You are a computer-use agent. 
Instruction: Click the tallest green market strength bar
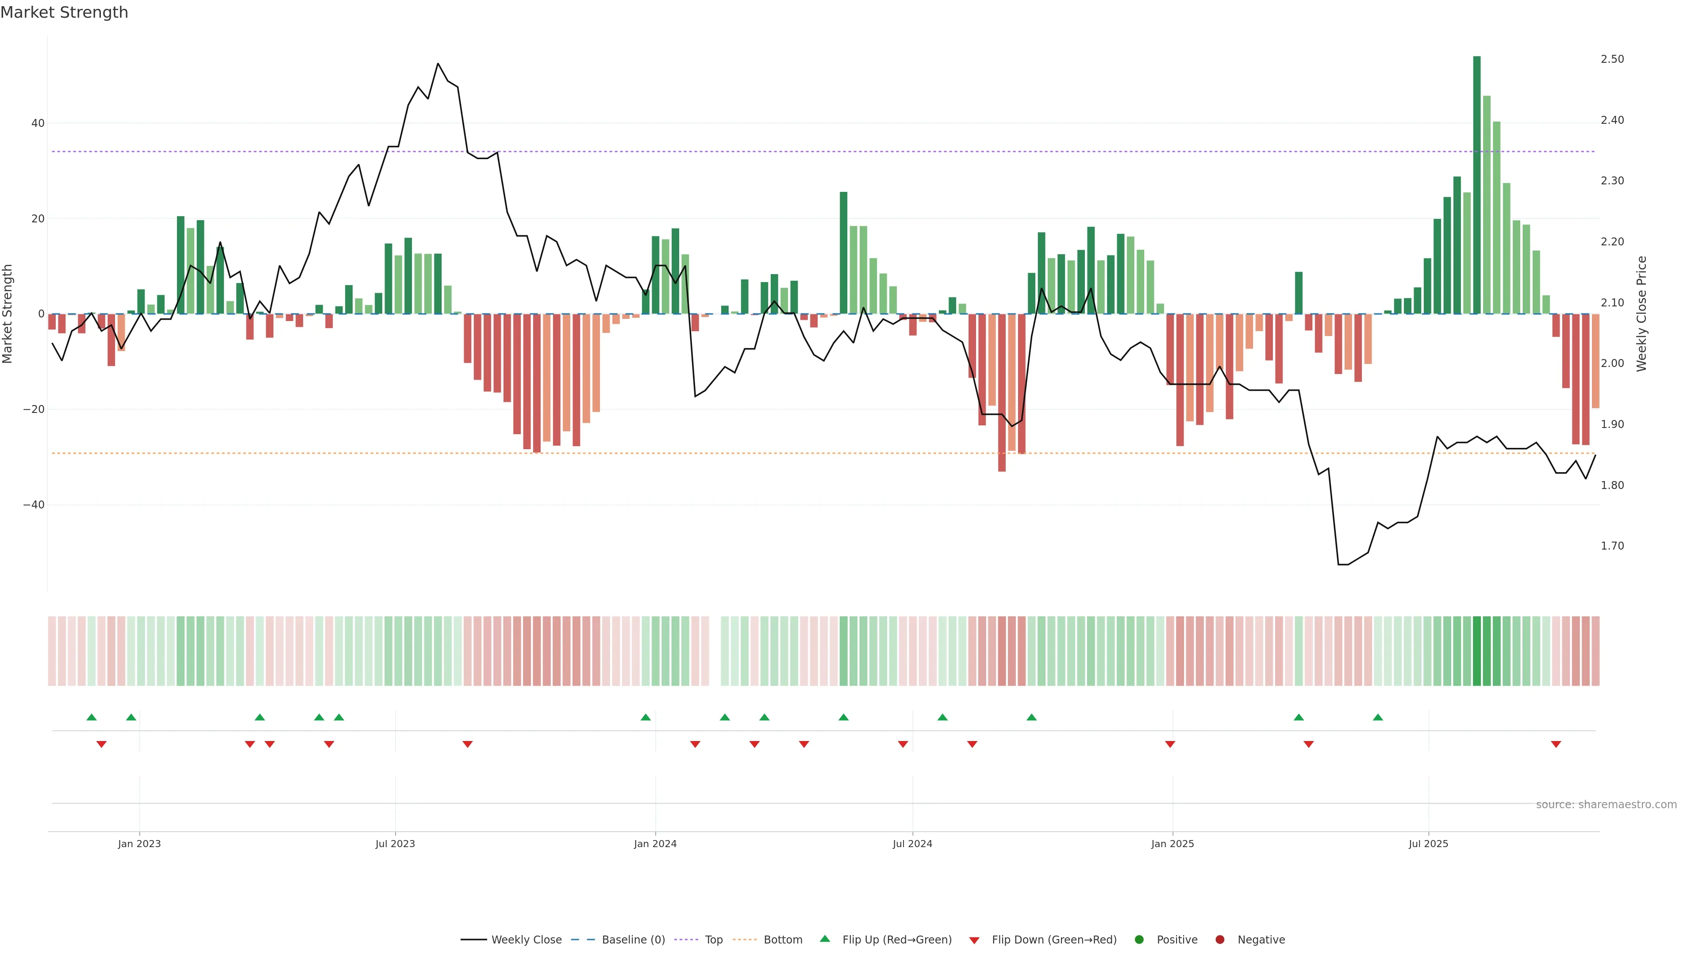point(1477,184)
